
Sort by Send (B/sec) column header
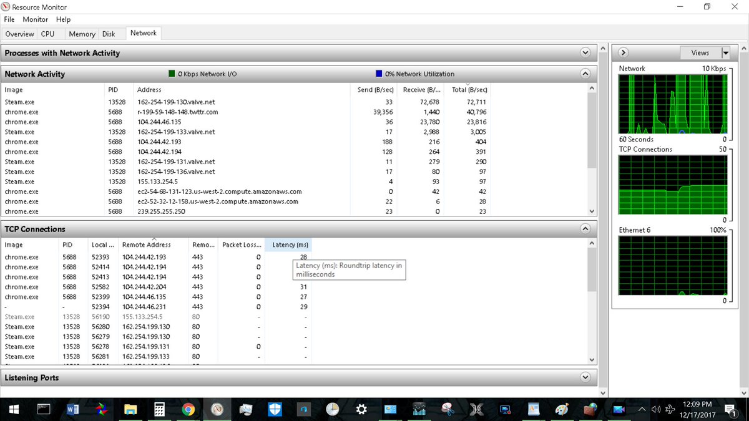pos(374,90)
